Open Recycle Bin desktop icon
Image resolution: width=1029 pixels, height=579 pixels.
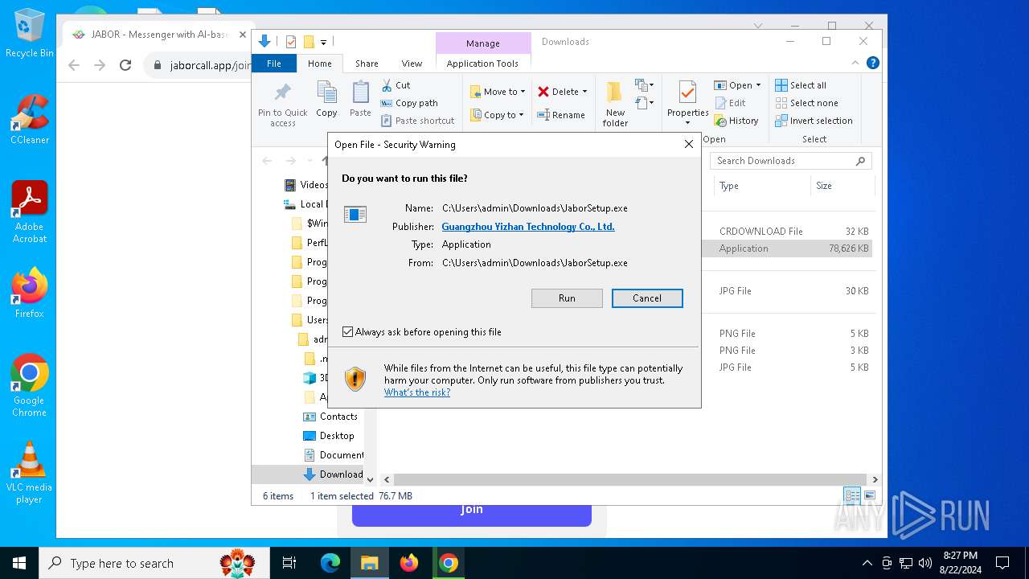point(29,34)
